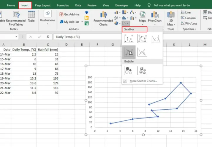Click the chart's bottom-center resize handle
Screen dimensions: 212x147
[x=143, y=135]
